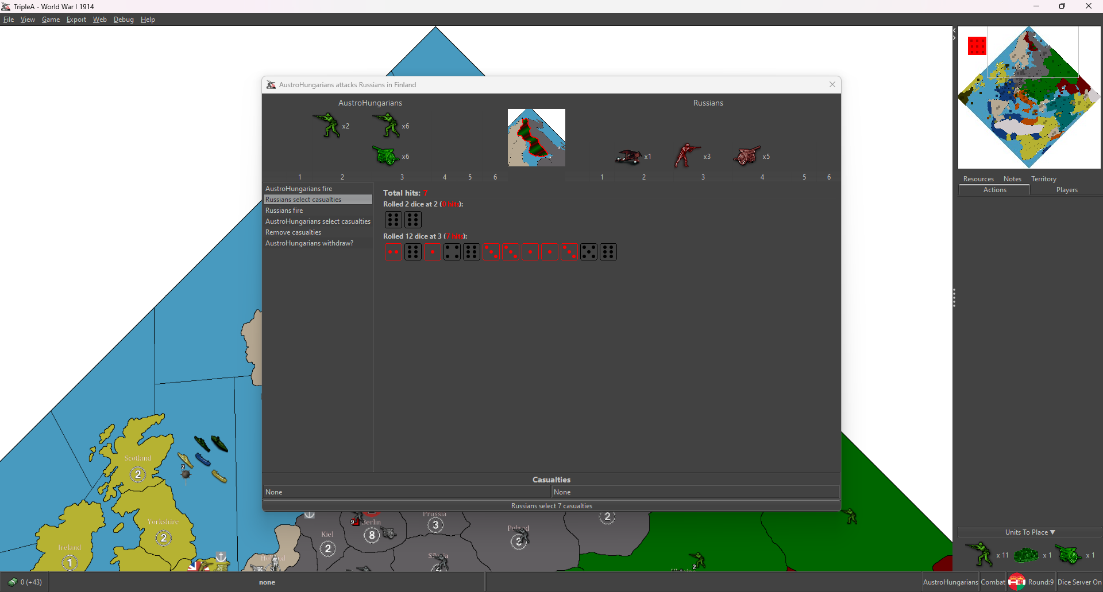Click the PUs resource icon in status bar
Screen dimensions: 1103x592
[x=13, y=582]
